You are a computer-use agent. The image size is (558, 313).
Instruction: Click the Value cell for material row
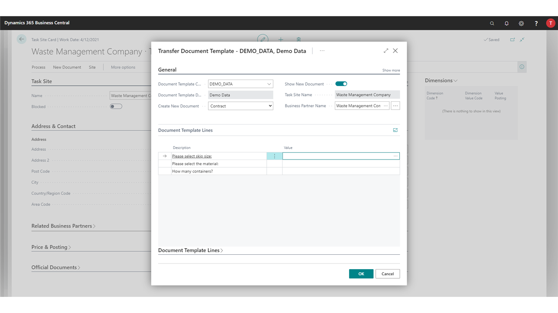[341, 164]
